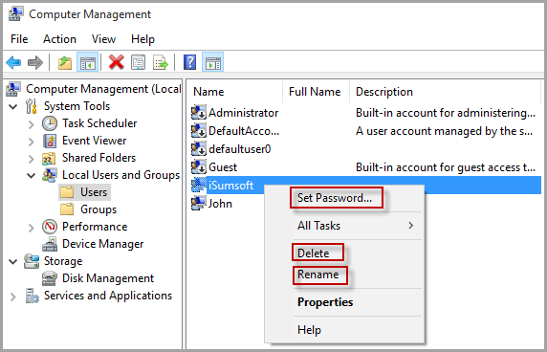Open the View menu

[x=103, y=39]
